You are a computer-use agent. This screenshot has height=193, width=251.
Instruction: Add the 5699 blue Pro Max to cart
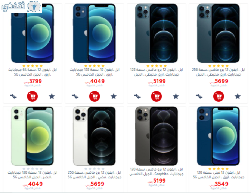pos(218,96)
